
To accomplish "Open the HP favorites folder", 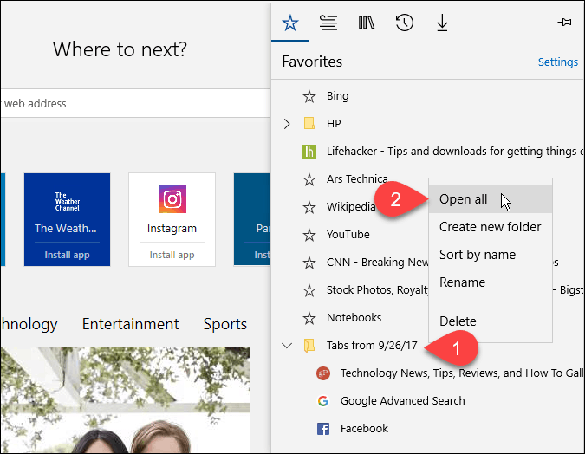I will pyautogui.click(x=427, y=124).
